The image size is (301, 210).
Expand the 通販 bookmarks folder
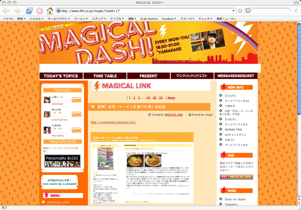pos(132,18)
